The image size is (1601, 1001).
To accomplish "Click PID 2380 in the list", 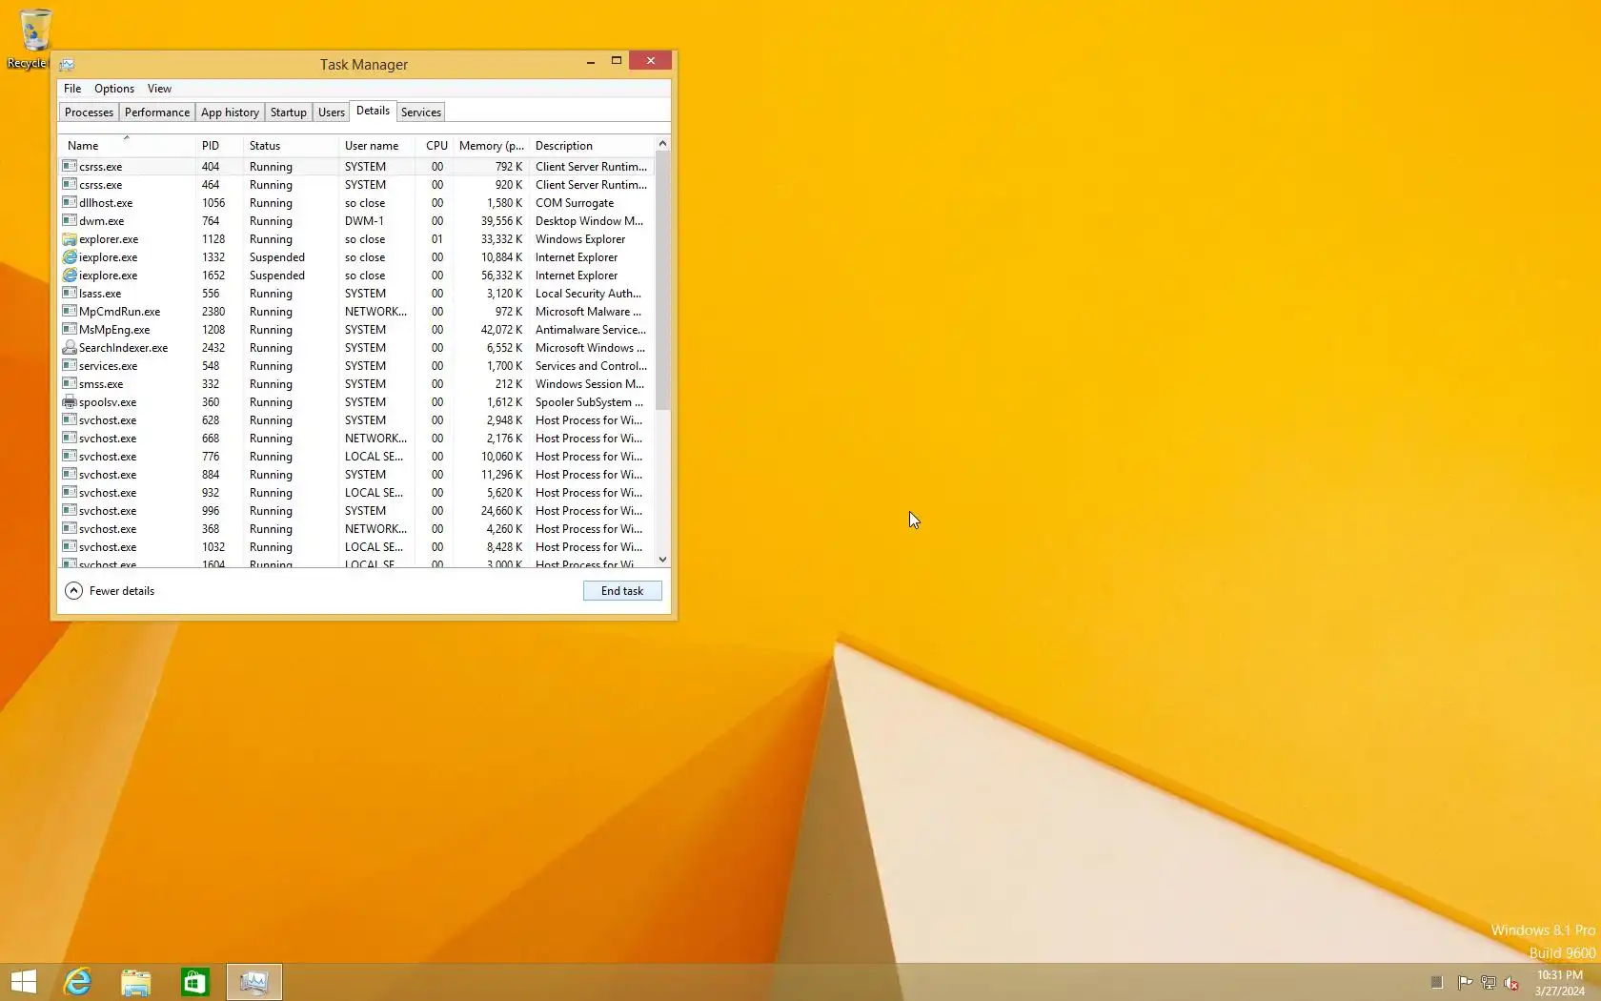I will point(213,312).
